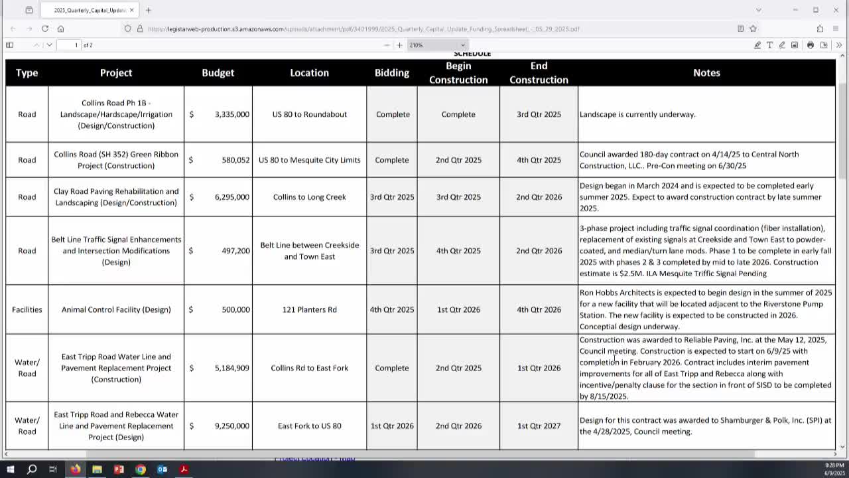The height and width of the screenshot is (478, 849).
Task: Select the PDF highlight tool
Action: pos(757,45)
